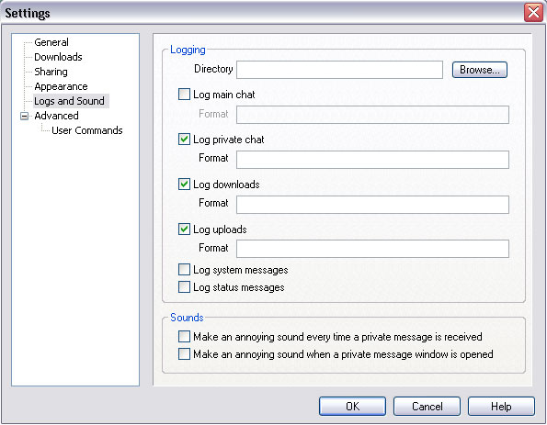Select Logs and Sound item
547x425 pixels.
coord(70,101)
